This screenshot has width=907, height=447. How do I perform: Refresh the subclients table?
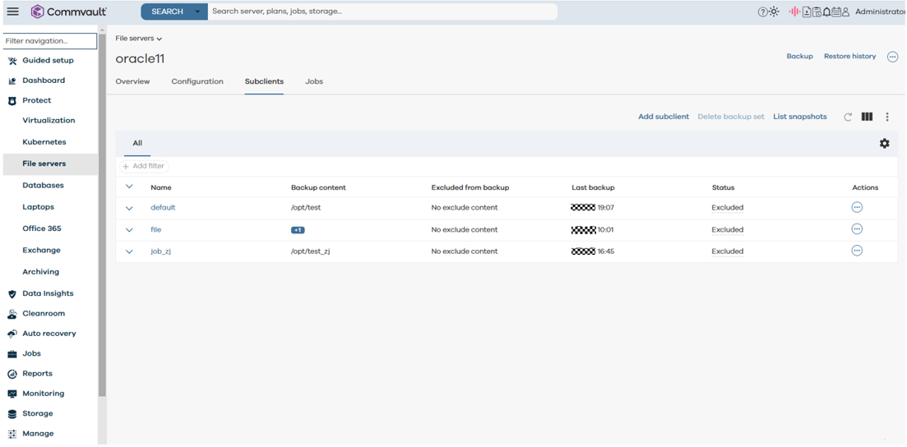[x=848, y=118]
